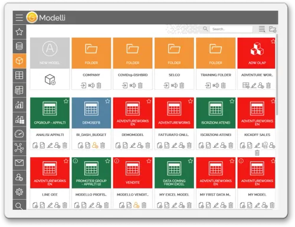Toggle favorite star on PROMOTER GROUP tile
This screenshot has width=295, height=227.
pos(107,161)
